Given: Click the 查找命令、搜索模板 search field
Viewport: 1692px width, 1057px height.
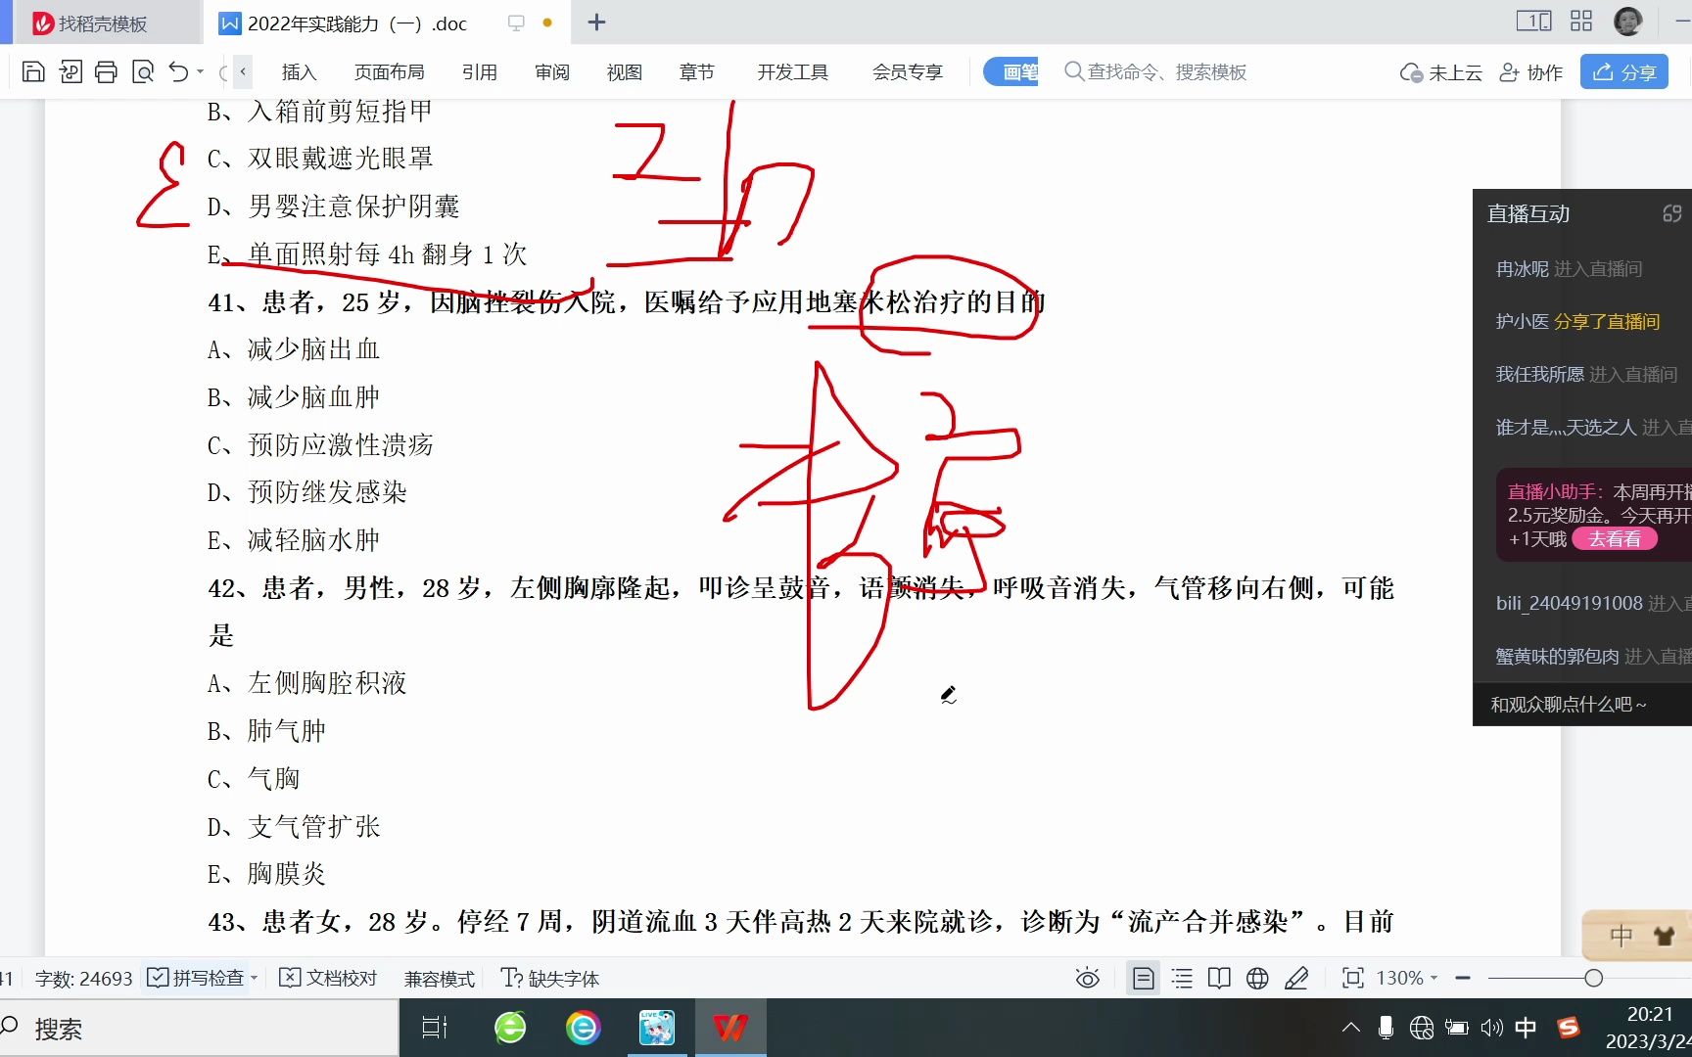Looking at the screenshot, I should [1165, 70].
